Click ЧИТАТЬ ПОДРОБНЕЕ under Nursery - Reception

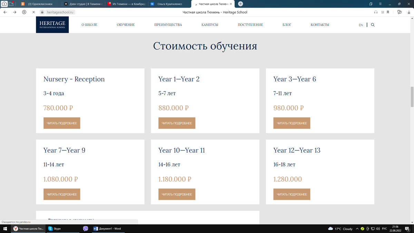coord(62,123)
